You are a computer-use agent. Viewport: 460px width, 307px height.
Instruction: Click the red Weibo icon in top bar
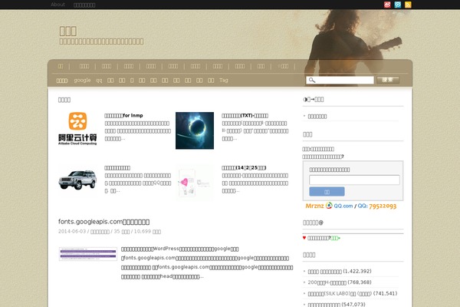387,5
